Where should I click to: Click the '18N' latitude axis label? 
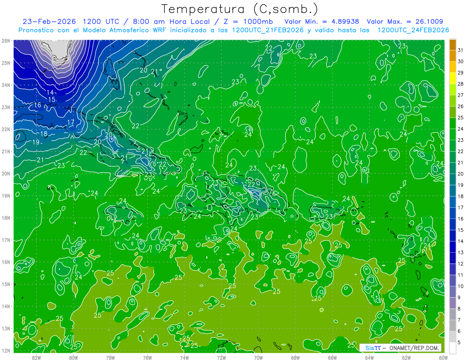pyautogui.click(x=5, y=218)
